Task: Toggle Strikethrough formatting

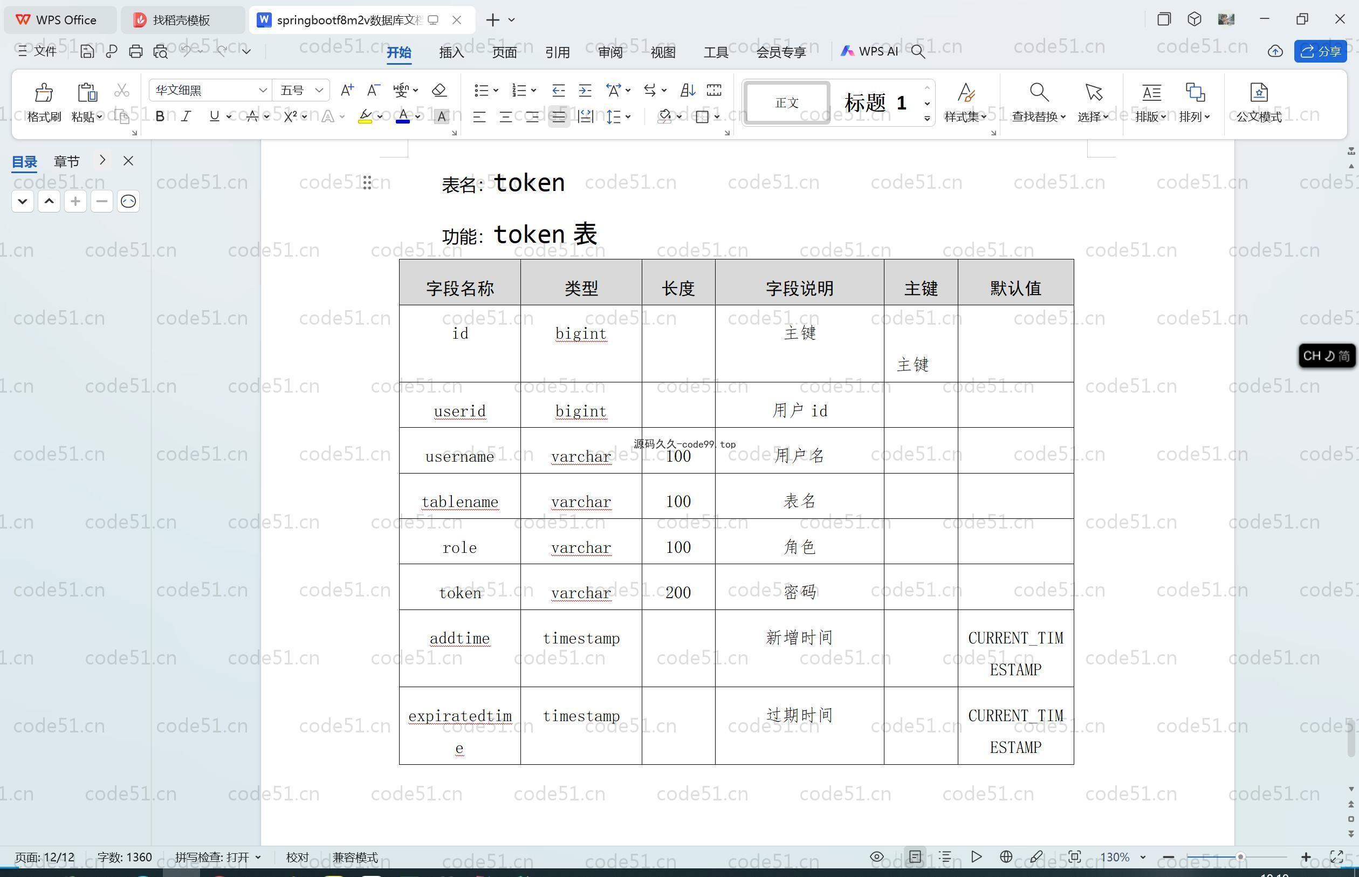Action: coord(252,117)
